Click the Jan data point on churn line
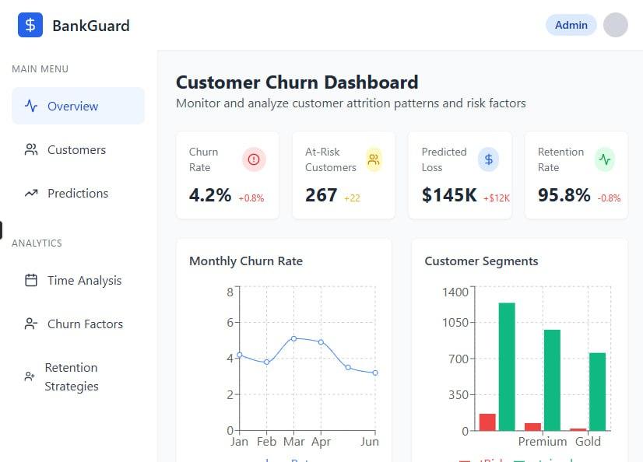 click(240, 355)
